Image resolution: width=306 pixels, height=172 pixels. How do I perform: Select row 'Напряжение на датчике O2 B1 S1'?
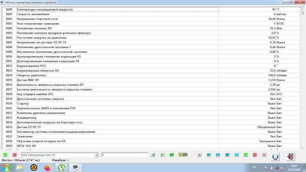pyautogui.click(x=151, y=42)
